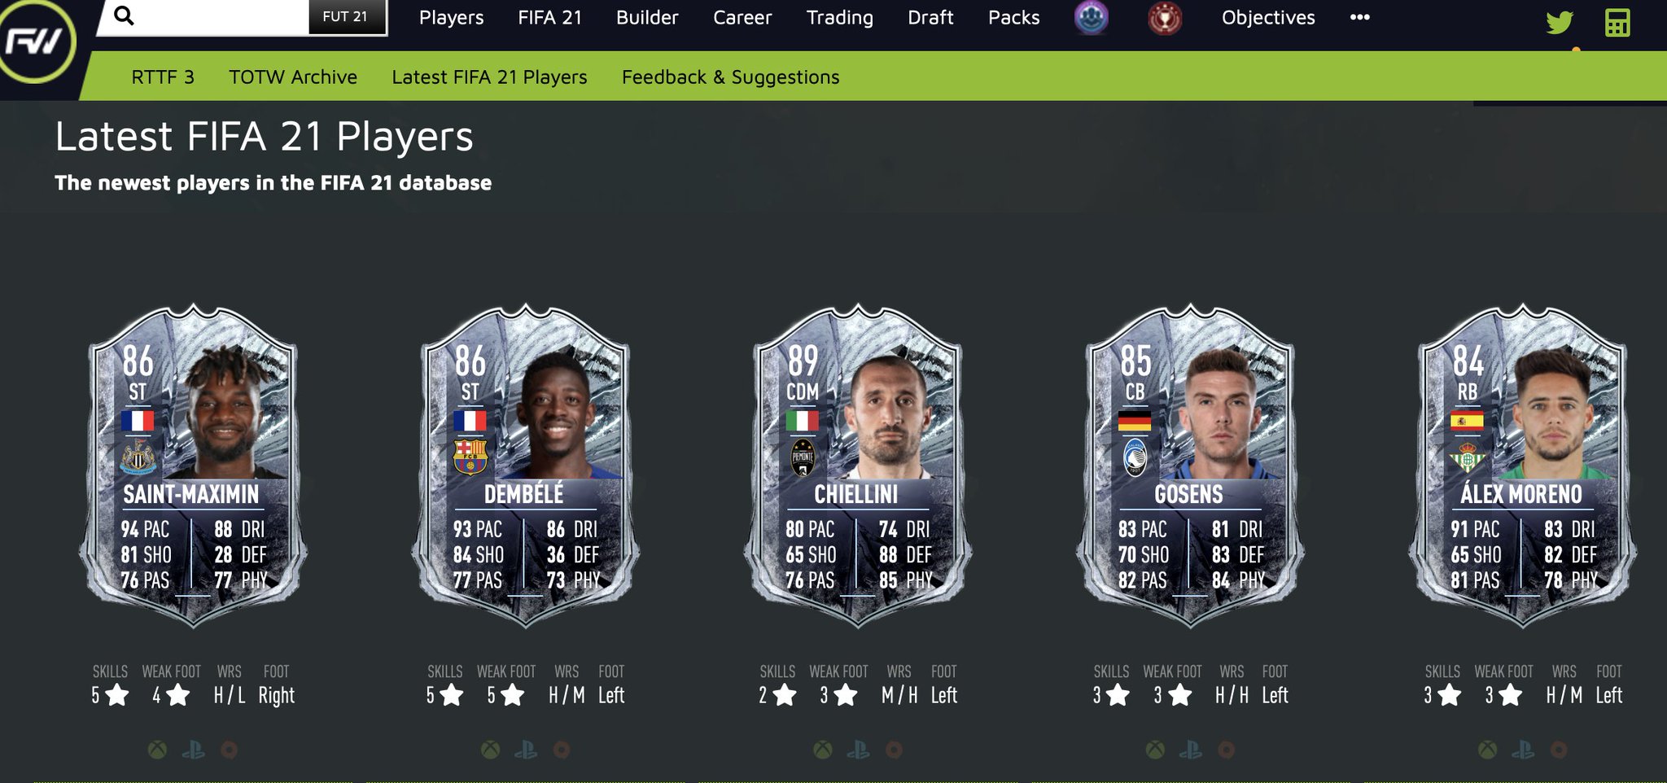Select Xbox icon under Saint-Maximin card

tap(158, 750)
